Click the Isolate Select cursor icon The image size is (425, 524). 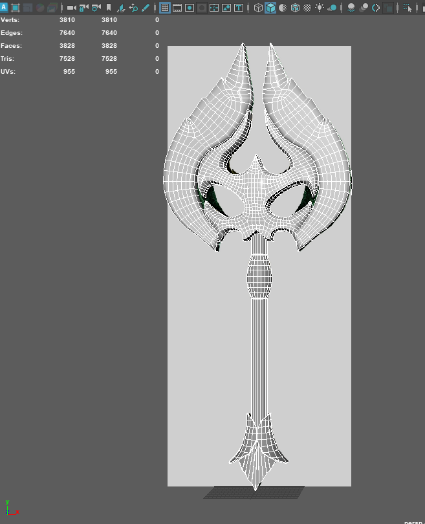[408, 8]
